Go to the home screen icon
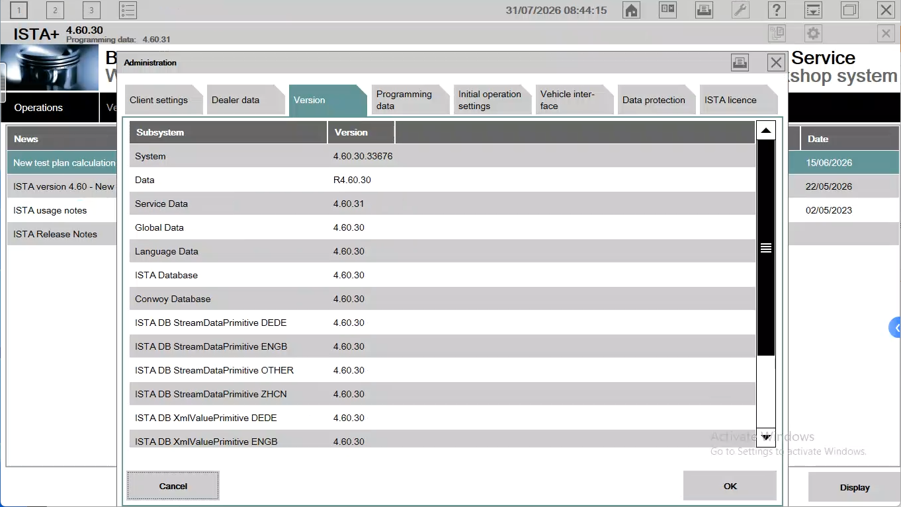 (x=632, y=10)
